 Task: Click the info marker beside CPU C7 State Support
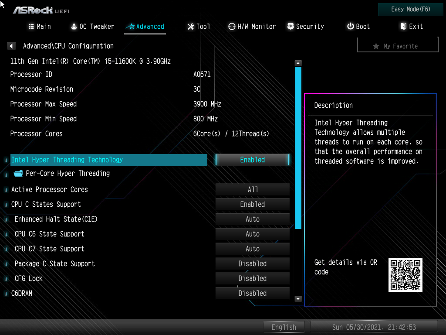click(6, 249)
